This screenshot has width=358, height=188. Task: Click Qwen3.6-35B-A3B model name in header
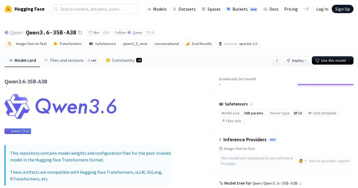tap(51, 33)
